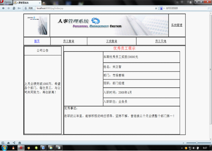
Task: Open the 工资查询 link
Action: (x=112, y=41)
